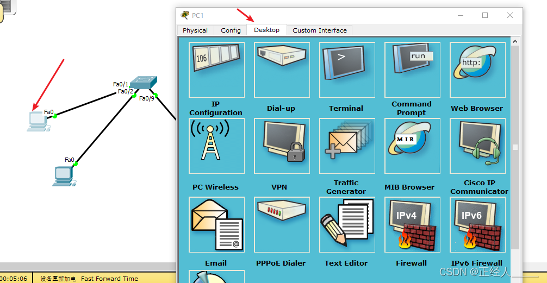Click the simulation time display
This screenshot has width=547, height=283.
(14, 279)
